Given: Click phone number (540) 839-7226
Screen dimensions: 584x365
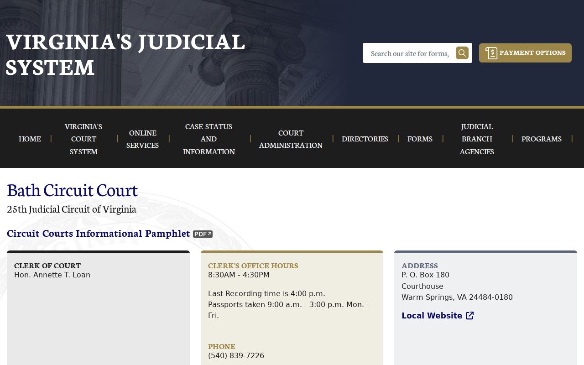Looking at the screenshot, I should click(x=236, y=355).
